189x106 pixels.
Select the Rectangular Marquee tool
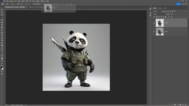2,12
